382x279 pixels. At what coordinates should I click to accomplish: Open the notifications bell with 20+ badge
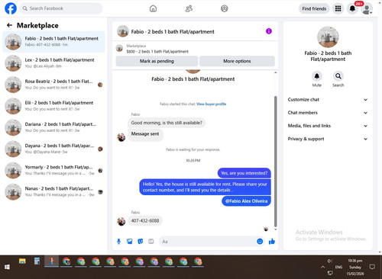click(x=352, y=8)
